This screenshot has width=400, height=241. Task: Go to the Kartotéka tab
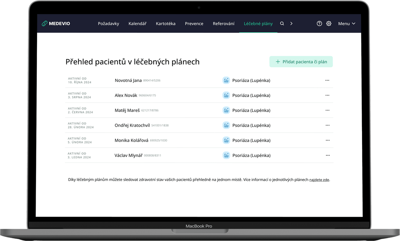pyautogui.click(x=165, y=24)
